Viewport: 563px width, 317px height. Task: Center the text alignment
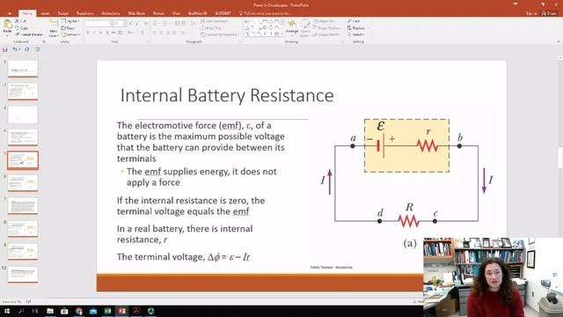(x=162, y=33)
